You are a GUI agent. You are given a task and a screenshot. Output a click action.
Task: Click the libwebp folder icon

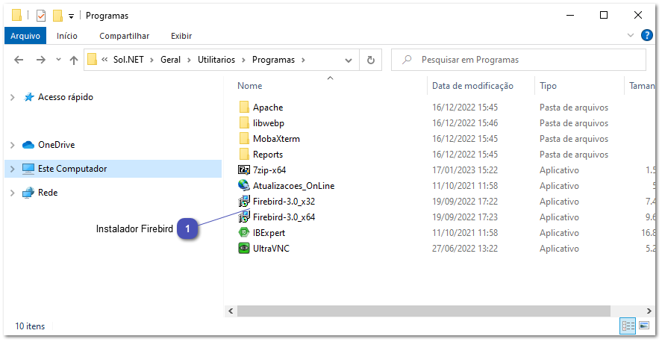244,123
